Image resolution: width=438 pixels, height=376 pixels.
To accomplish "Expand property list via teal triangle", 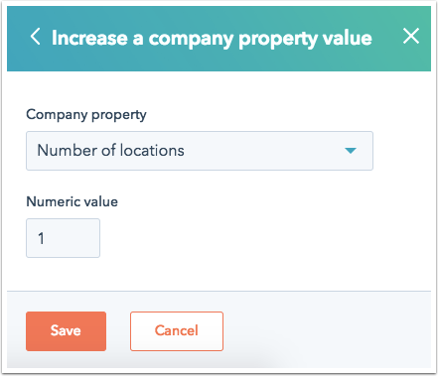I will tap(351, 151).
